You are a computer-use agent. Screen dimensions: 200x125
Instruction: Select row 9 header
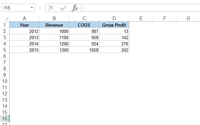(x=5, y=75)
